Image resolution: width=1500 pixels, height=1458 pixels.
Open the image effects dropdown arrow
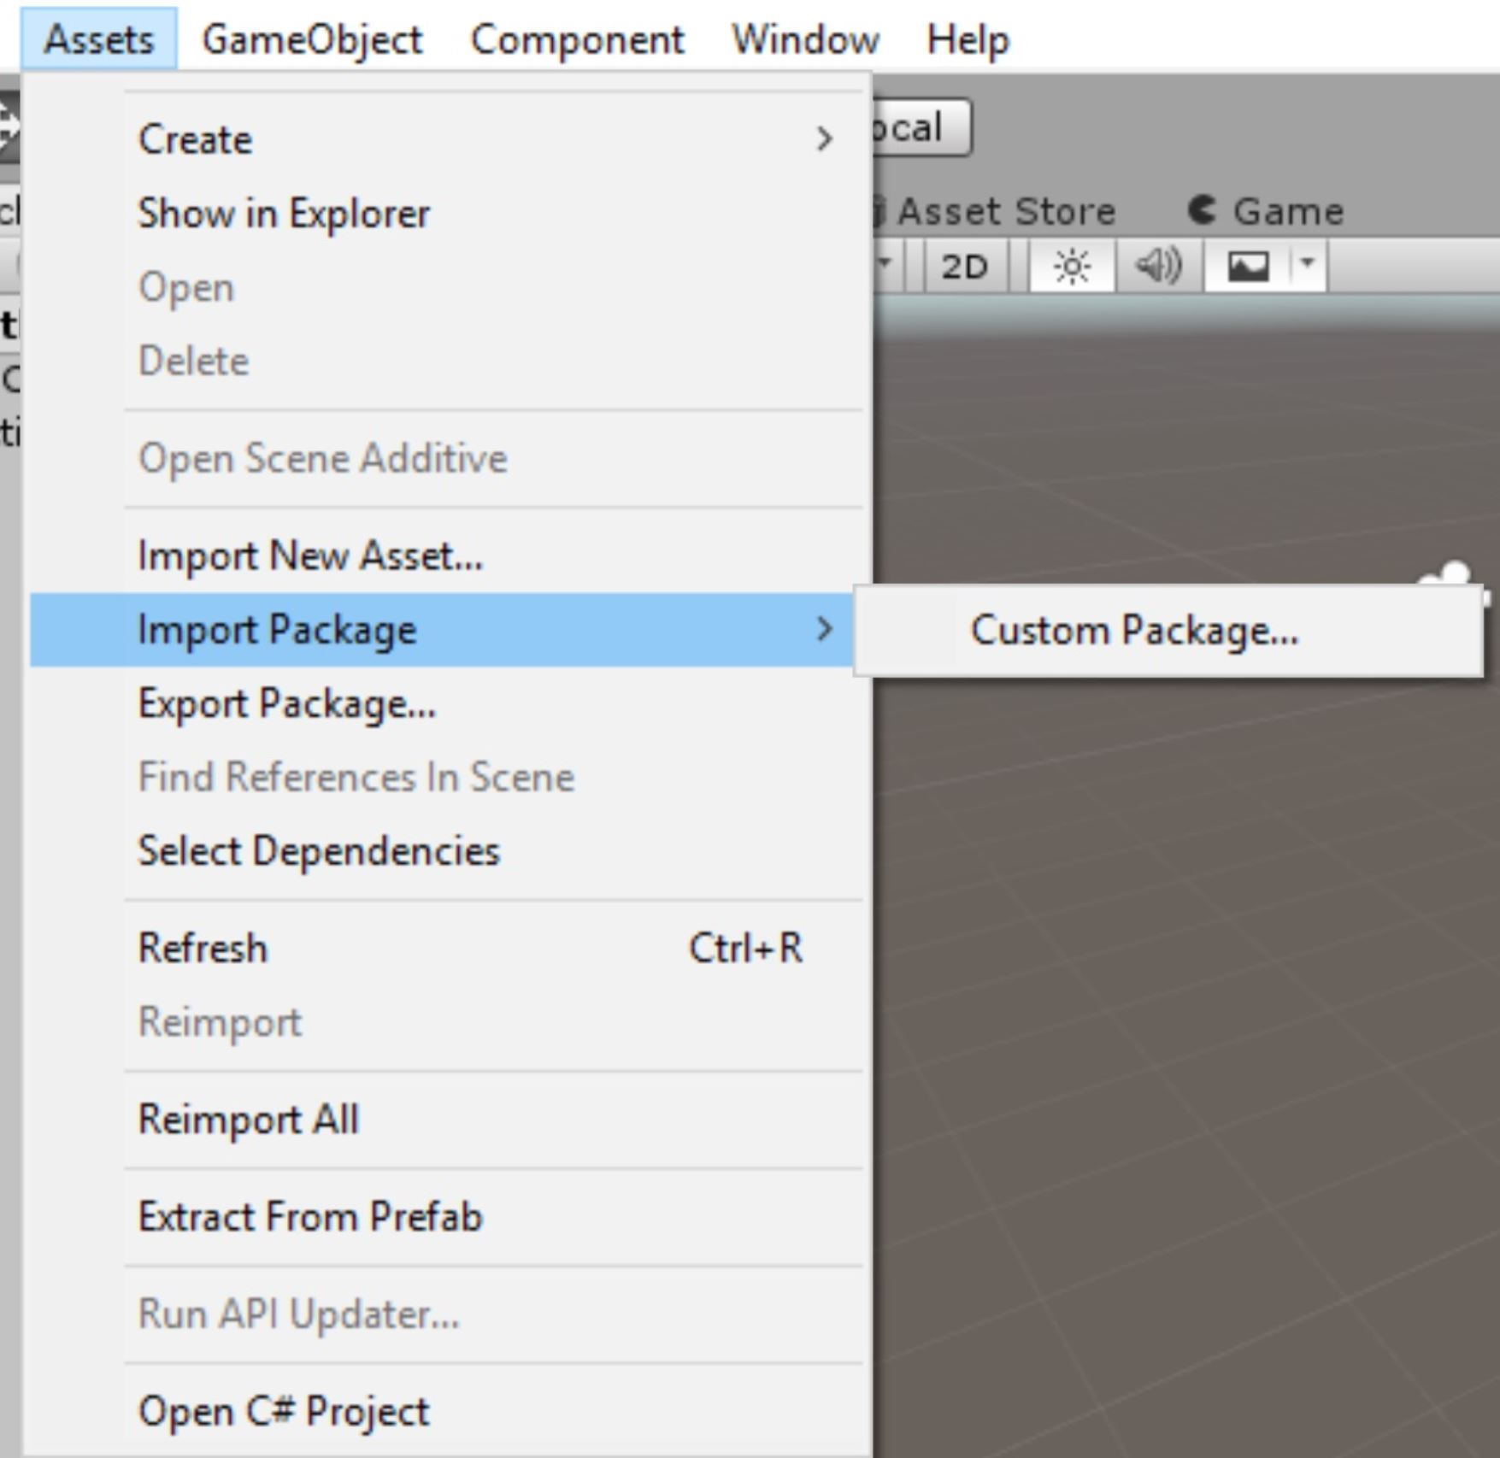(1307, 266)
